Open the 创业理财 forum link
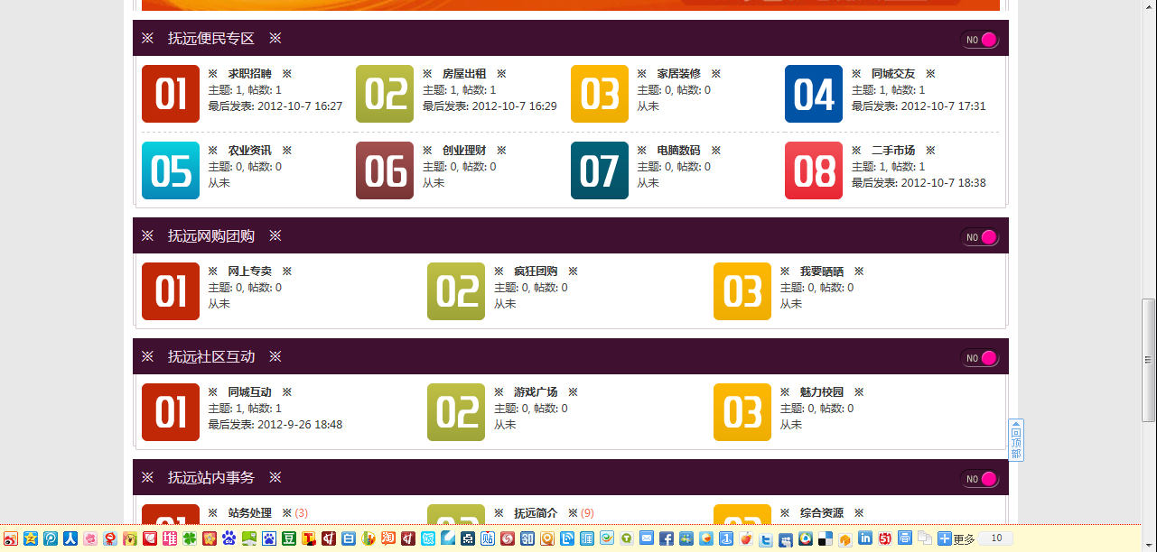1157x552 pixels. (464, 151)
